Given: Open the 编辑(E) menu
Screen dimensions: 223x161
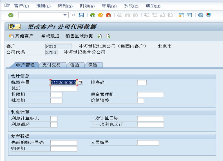Looking at the screenshot, I should click(x=43, y=6).
